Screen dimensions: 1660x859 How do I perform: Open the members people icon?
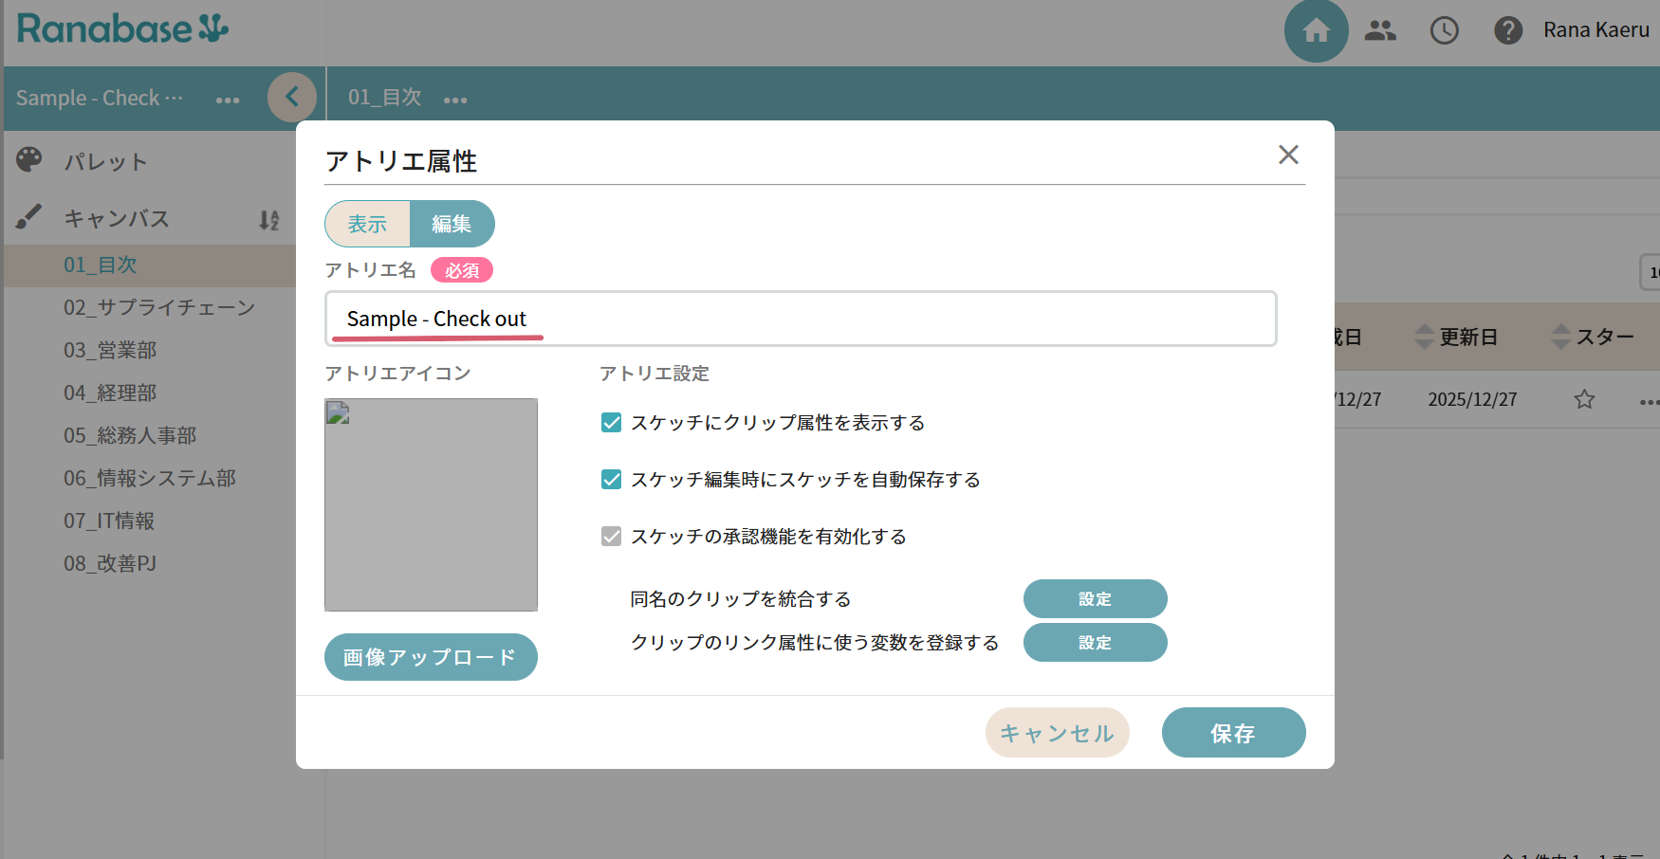coord(1380,31)
